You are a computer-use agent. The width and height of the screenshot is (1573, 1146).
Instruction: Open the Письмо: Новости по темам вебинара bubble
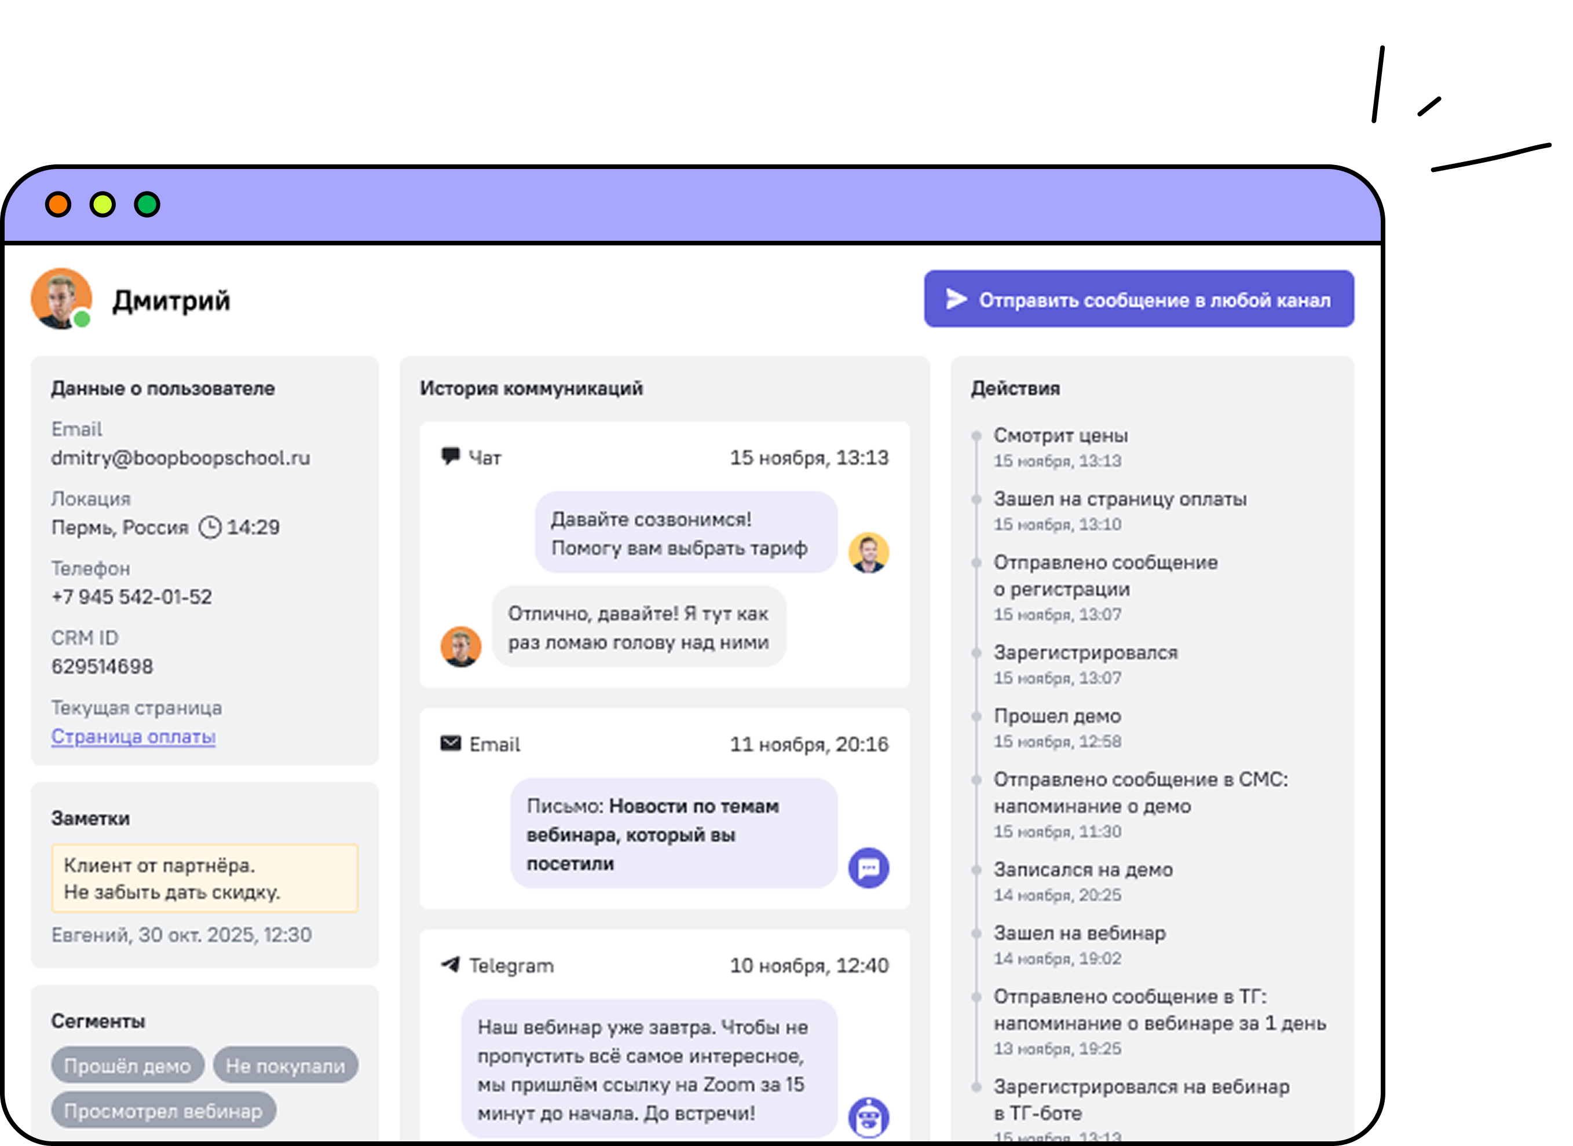(674, 833)
